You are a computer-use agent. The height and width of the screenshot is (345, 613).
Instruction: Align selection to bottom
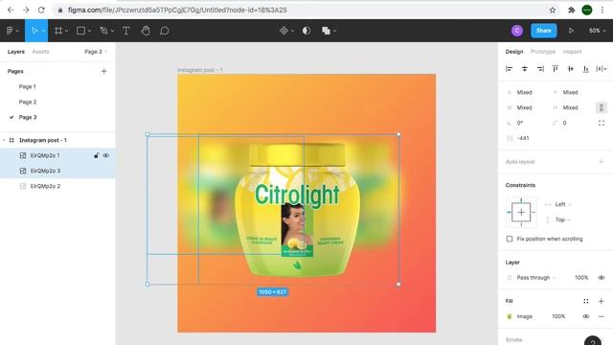[x=585, y=69]
